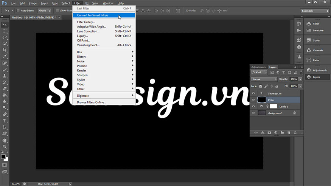Open the Styles panel button
Image resolution: width=331 pixels, height=186 pixels.
(x=317, y=40)
